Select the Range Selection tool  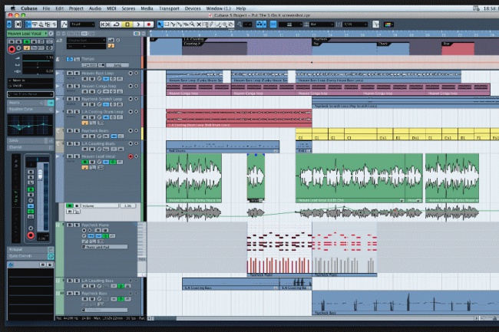tap(167, 25)
